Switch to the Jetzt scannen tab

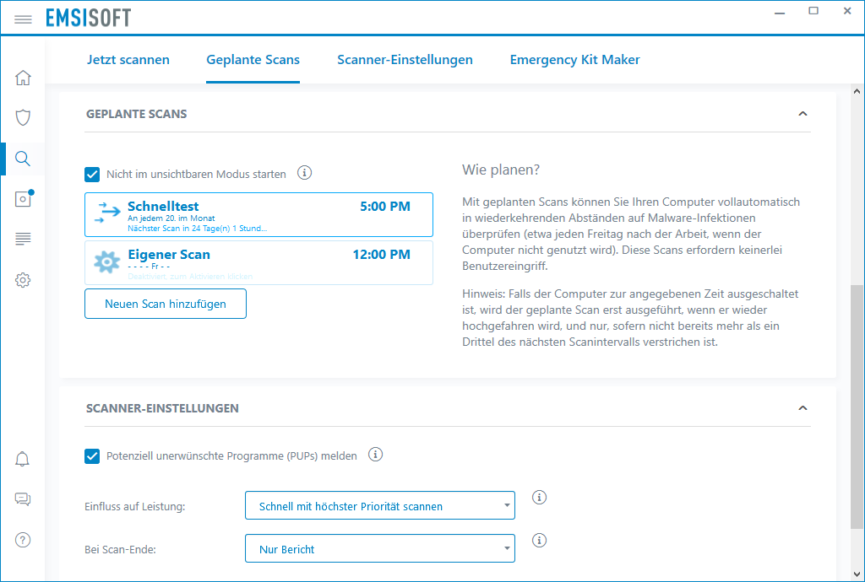coord(128,60)
